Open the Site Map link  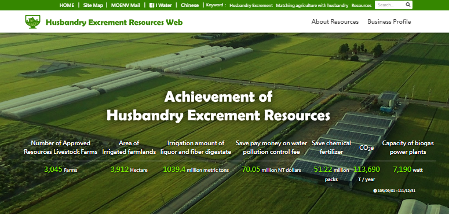click(x=93, y=5)
